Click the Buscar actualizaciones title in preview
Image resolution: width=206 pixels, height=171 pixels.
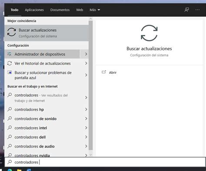tap(149, 49)
